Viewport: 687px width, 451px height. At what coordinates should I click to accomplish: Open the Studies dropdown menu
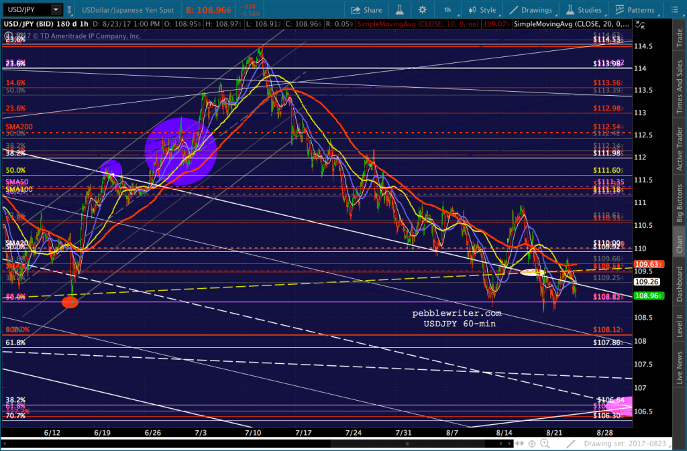pos(584,10)
